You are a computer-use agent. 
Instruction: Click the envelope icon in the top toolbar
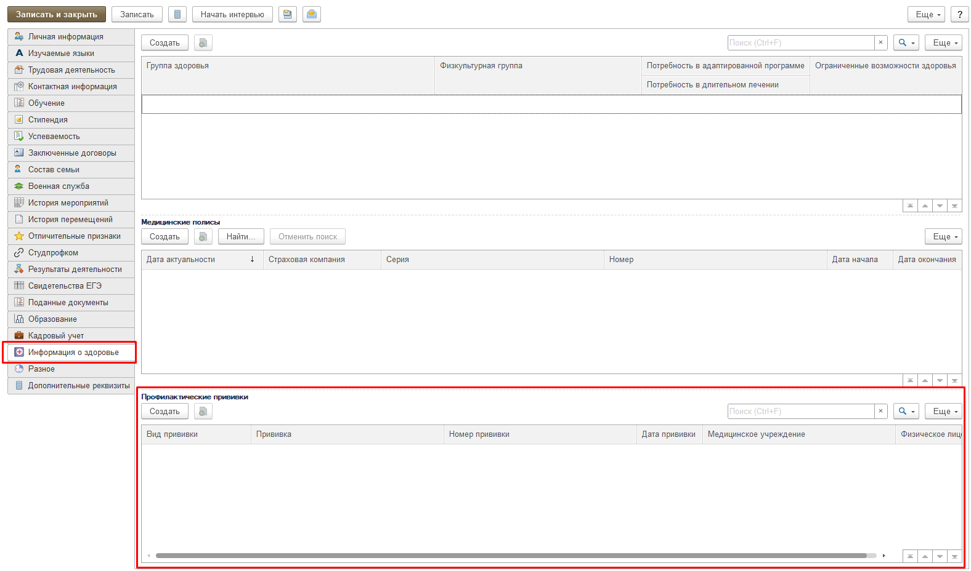pos(312,14)
